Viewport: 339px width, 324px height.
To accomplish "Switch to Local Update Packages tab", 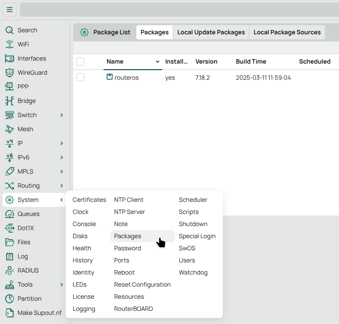I will coord(211,32).
